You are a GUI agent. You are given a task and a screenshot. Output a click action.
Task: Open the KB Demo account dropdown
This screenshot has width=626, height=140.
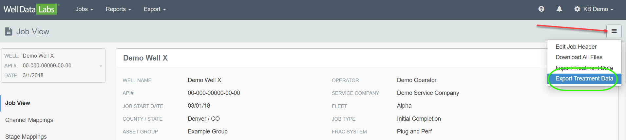click(x=598, y=9)
